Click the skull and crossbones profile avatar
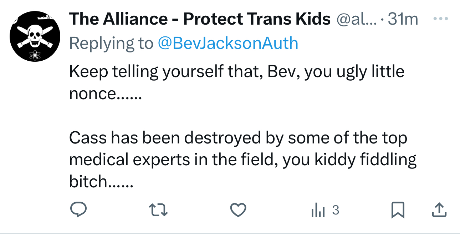The width and height of the screenshot is (460, 243). 35,36
